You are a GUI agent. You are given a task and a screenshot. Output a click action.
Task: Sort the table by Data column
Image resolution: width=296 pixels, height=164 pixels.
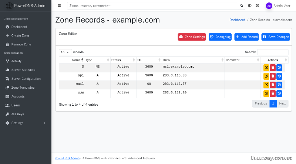point(193,60)
